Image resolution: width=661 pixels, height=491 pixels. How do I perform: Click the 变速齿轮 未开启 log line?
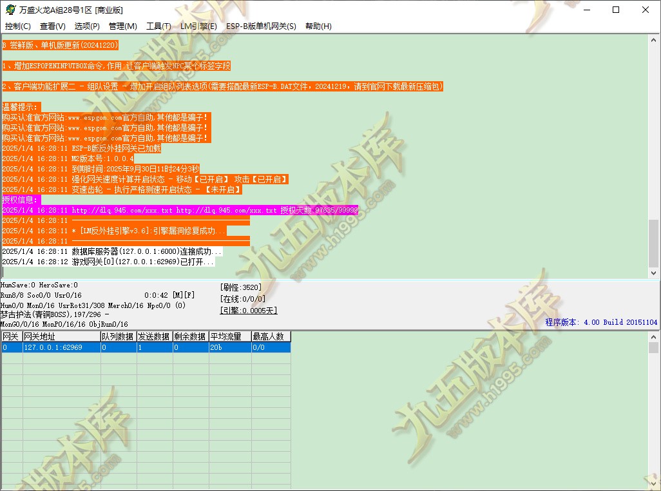[x=122, y=189]
